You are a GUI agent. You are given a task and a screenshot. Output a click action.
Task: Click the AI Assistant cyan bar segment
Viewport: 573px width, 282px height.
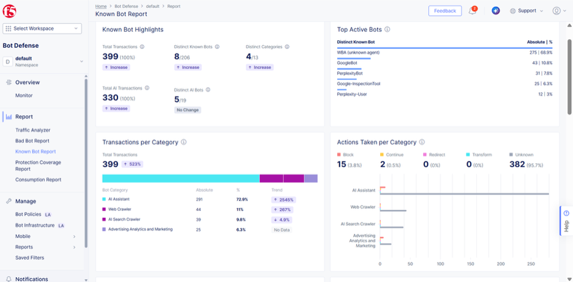pyautogui.click(x=181, y=178)
